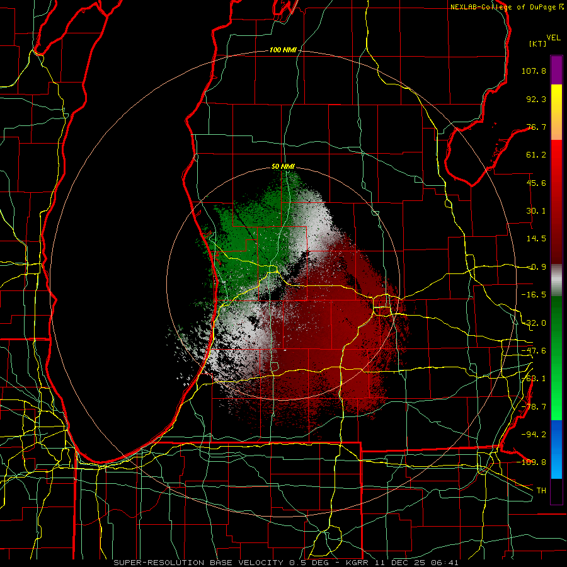Screen dimensions: 567x567
Task: Click the 50 NMI range ring label
Action: tap(283, 167)
